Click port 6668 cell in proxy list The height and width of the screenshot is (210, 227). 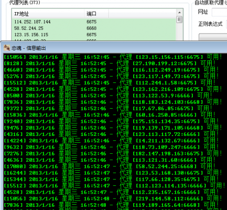(92, 28)
